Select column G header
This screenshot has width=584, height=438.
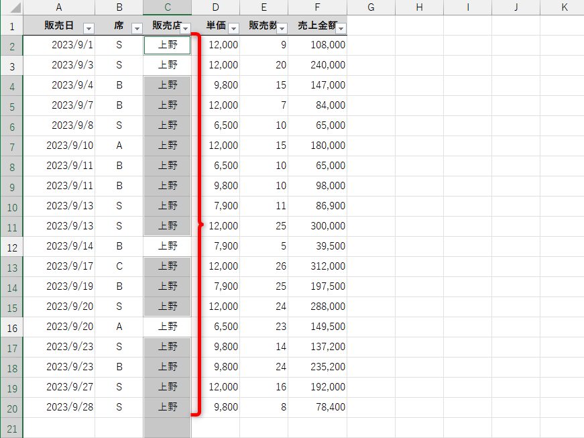371,7
